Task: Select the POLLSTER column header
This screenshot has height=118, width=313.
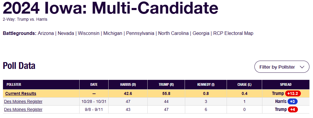Action: [14, 85]
